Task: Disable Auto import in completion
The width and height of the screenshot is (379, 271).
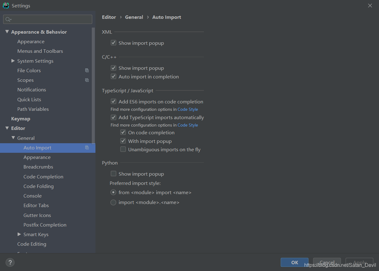Action: (x=114, y=77)
